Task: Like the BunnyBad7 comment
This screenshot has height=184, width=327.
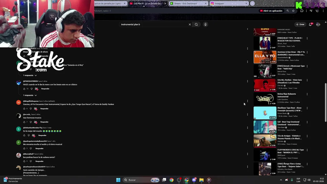Action: pyautogui.click(x=24, y=161)
